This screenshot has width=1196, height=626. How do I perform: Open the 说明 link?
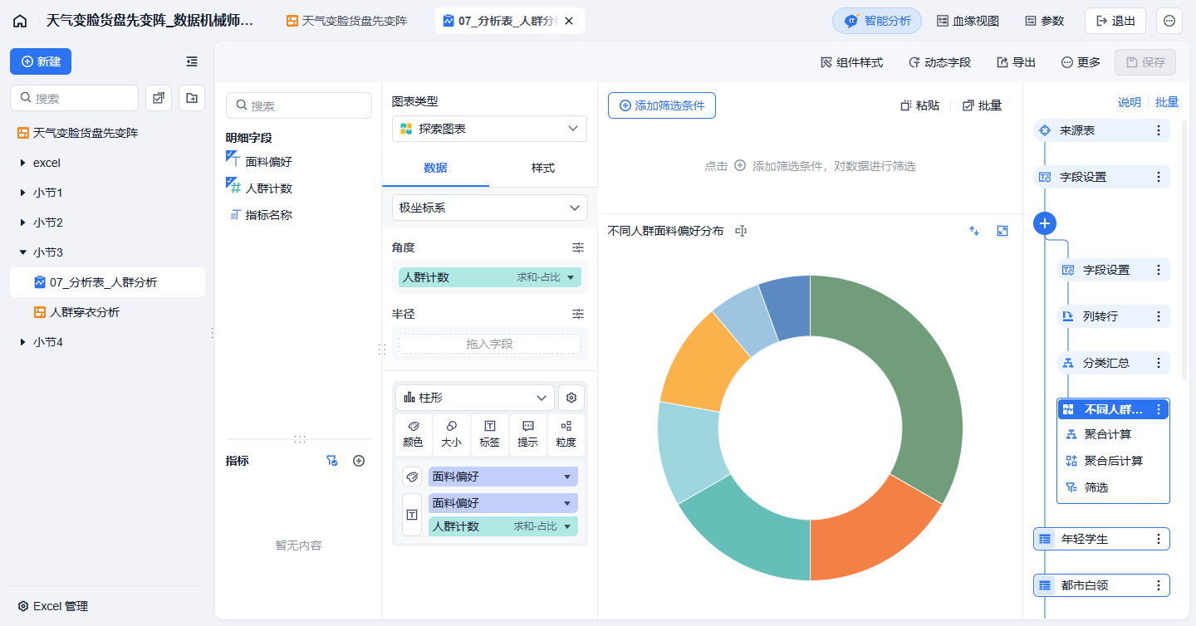(x=1129, y=102)
